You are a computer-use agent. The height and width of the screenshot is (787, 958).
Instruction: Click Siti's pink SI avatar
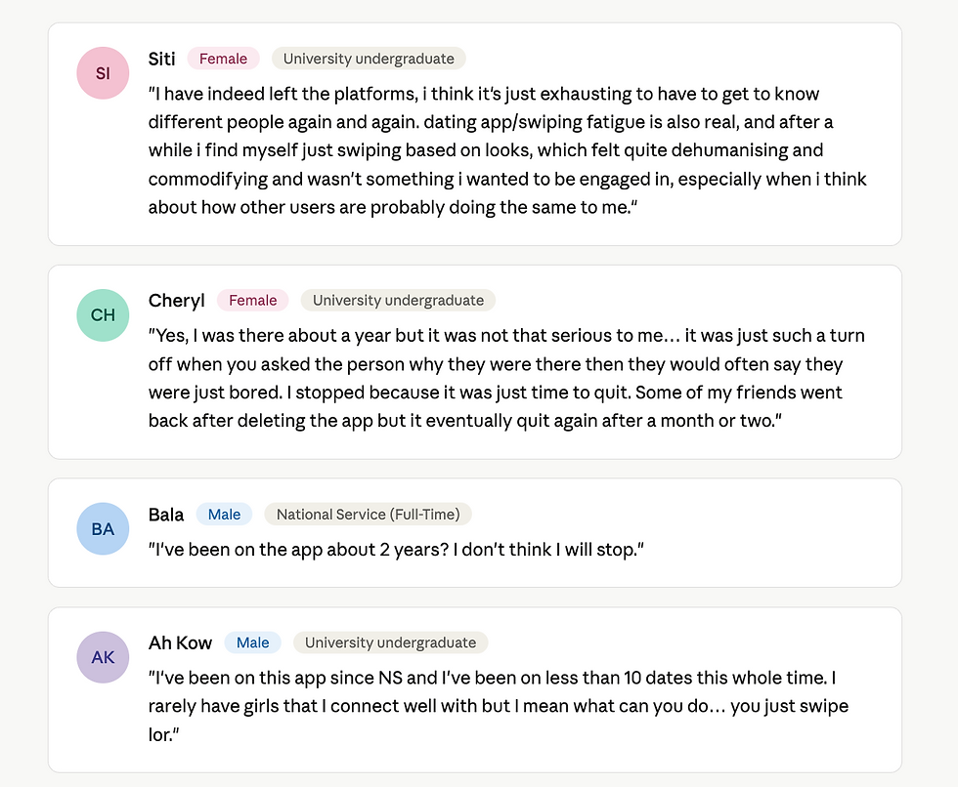[x=103, y=73]
